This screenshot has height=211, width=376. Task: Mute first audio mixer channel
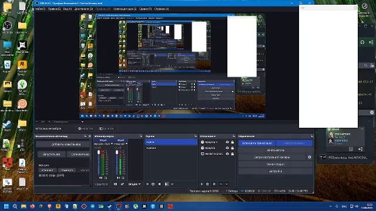click(100, 178)
